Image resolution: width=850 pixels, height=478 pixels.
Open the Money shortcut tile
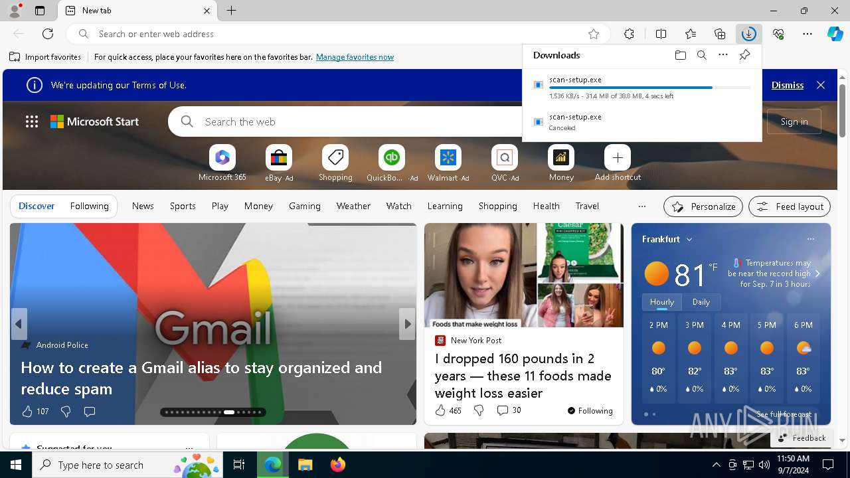point(561,163)
